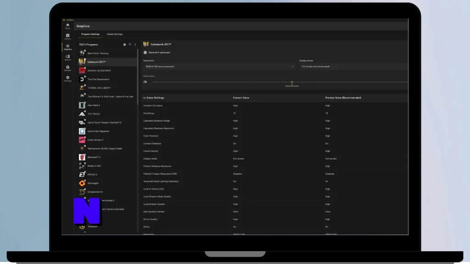This screenshot has width=470, height=264.
Task: Open the Resolution dropdown
Action: click(219, 66)
